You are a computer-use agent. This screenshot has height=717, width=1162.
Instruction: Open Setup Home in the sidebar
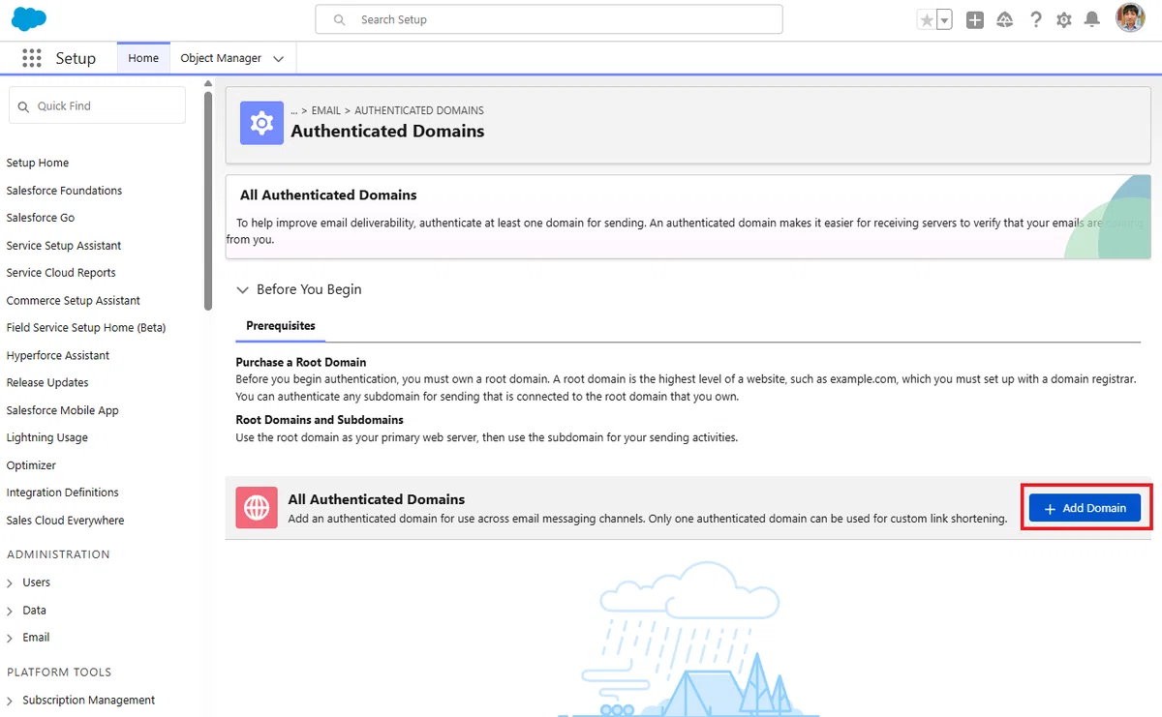(x=38, y=163)
